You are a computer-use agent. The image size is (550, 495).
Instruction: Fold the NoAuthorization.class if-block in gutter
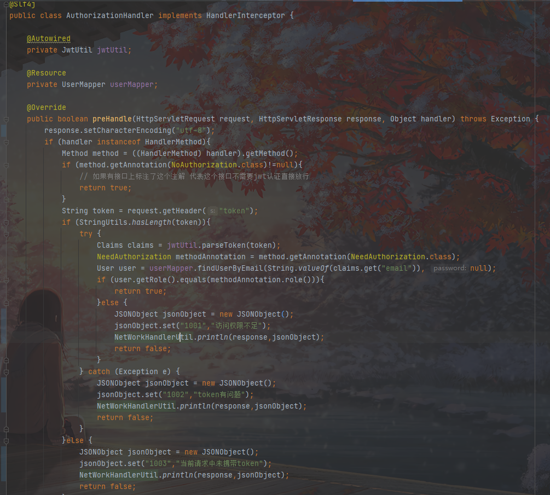click(x=6, y=165)
